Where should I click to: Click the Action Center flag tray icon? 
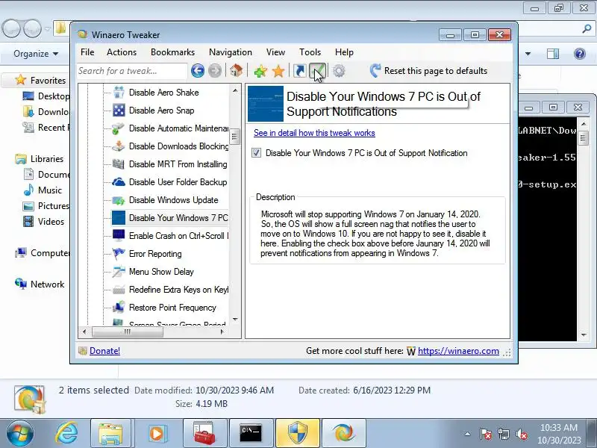(x=485, y=434)
